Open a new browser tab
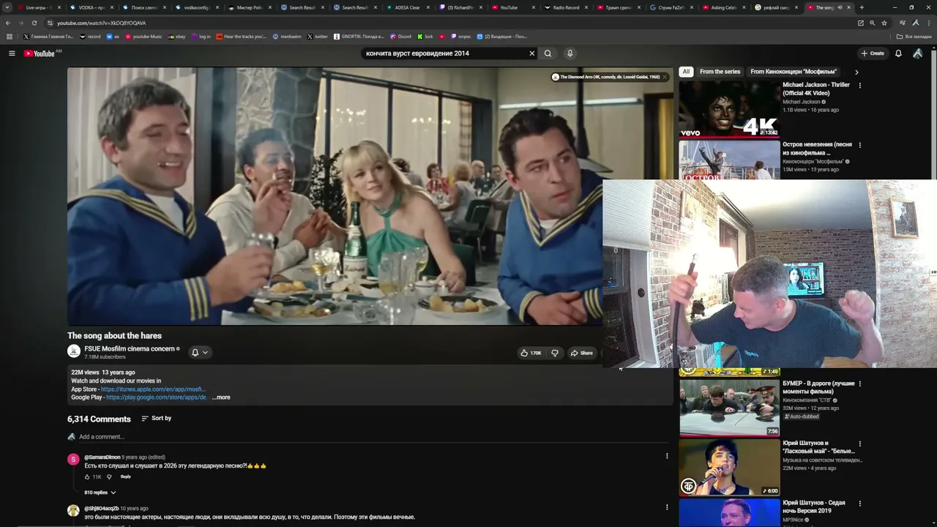Screen dimensions: 937x527 tap(862, 7)
